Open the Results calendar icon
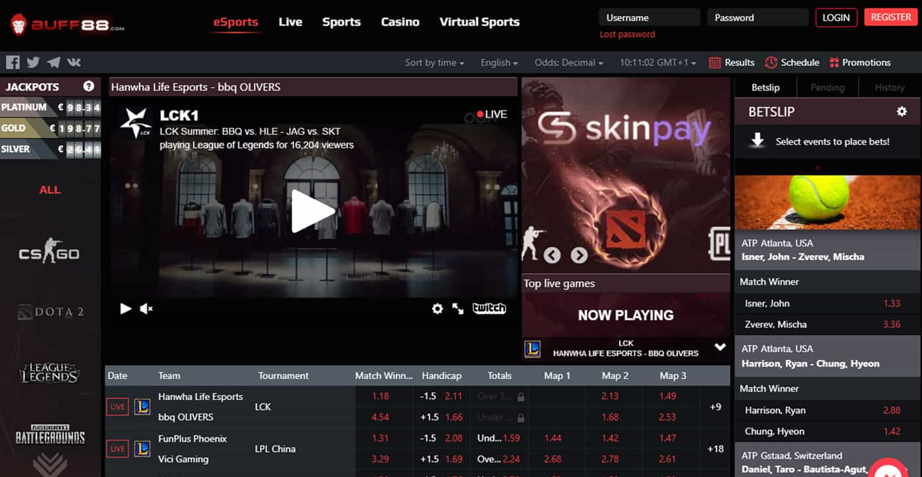 [715, 63]
